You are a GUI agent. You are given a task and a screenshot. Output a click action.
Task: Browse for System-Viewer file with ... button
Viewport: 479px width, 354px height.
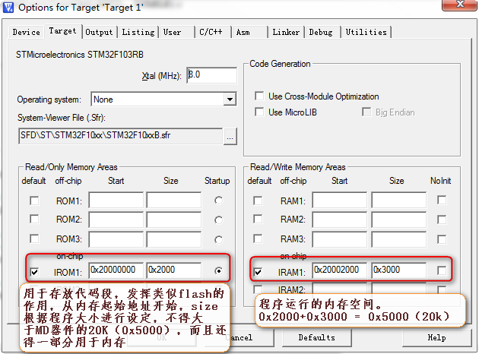pos(230,136)
